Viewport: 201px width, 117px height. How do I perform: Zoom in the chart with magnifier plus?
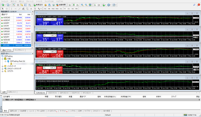pyautogui.click(x=82, y=5)
